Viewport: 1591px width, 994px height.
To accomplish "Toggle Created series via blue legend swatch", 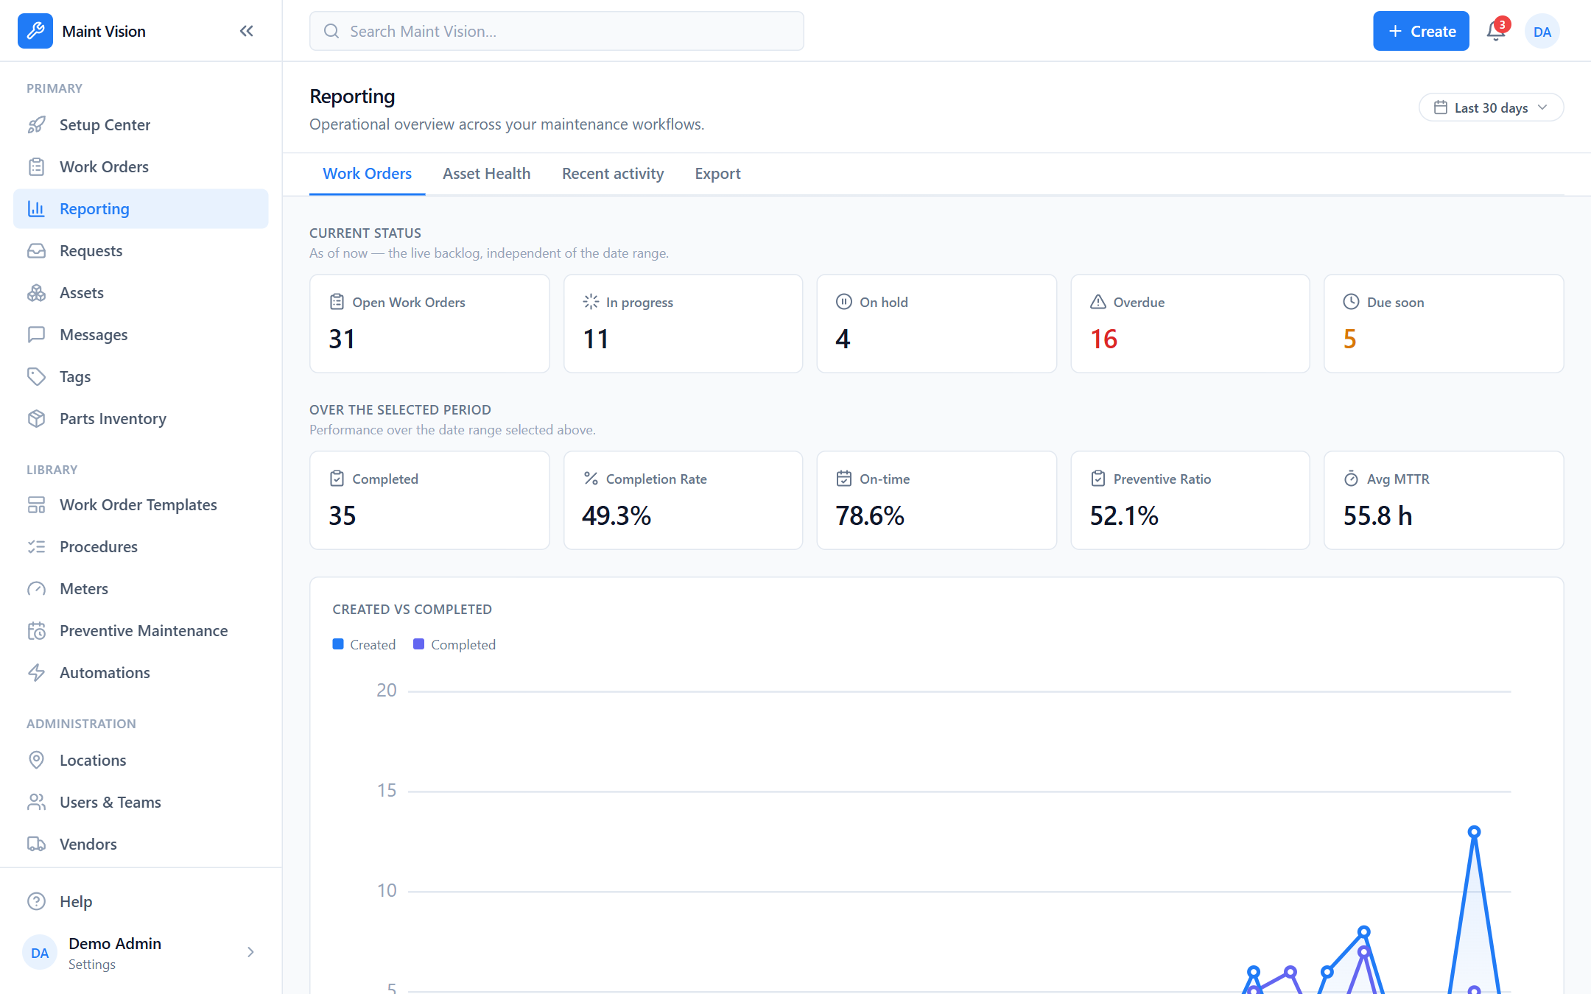I will pos(338,644).
